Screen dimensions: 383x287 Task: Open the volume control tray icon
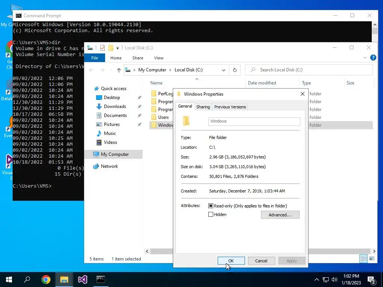tap(334, 280)
